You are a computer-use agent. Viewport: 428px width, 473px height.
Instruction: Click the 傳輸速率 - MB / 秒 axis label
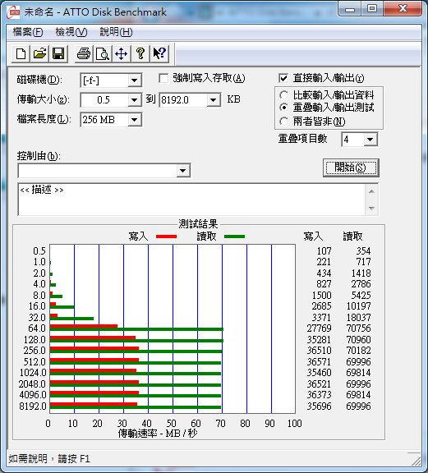tap(157, 434)
